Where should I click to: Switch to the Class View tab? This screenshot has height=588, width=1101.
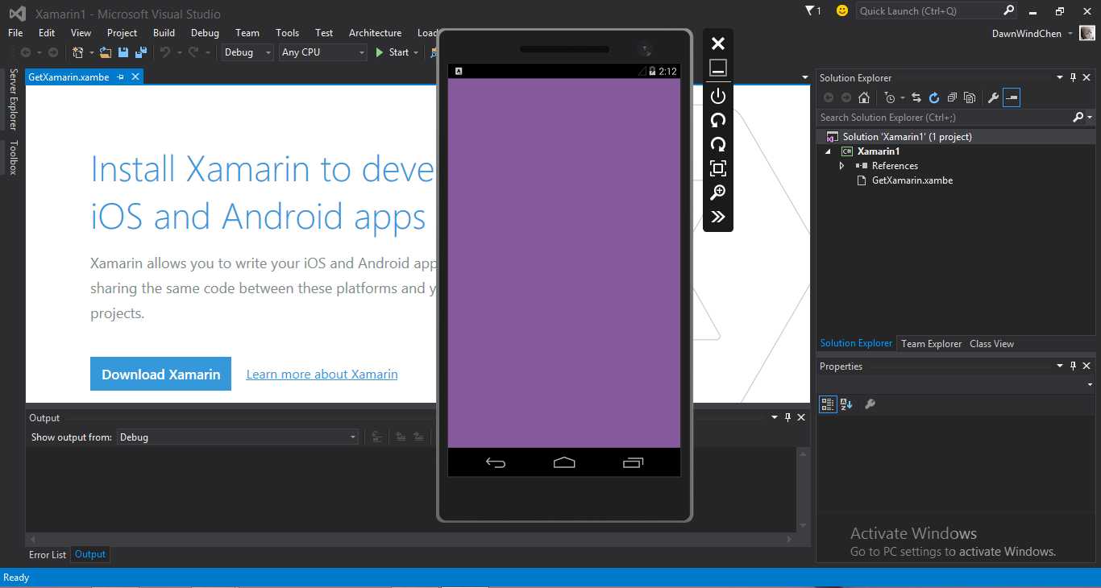coord(991,344)
